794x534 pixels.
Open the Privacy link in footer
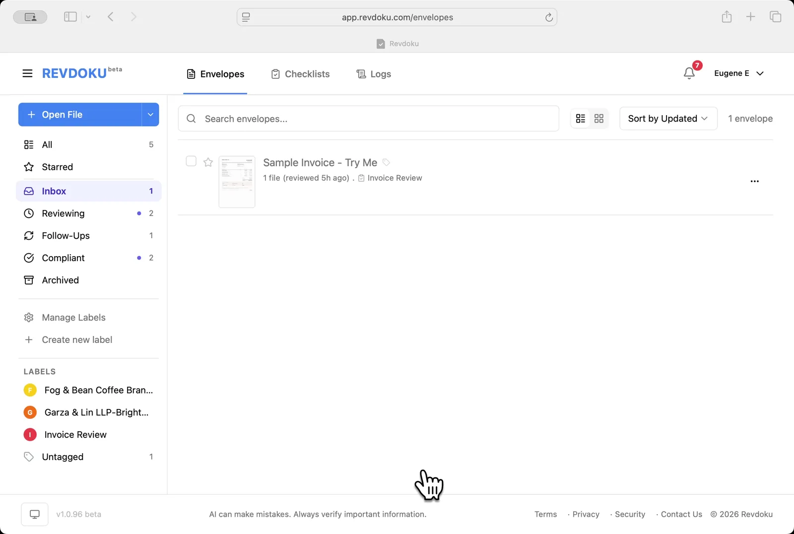point(585,514)
